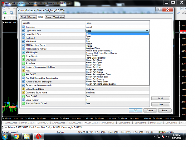Open the Common tab

pyautogui.click(x=32, y=17)
